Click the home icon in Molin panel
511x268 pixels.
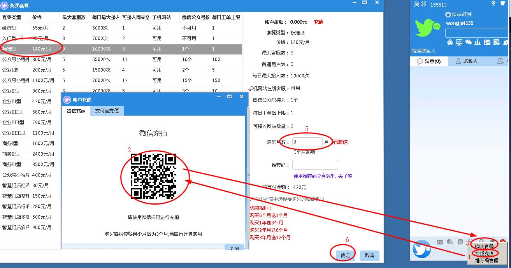coord(450,42)
